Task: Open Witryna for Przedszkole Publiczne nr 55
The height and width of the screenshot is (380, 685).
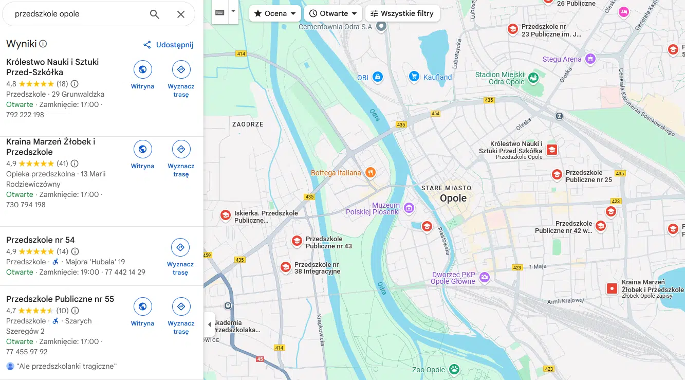Action: [142, 312]
